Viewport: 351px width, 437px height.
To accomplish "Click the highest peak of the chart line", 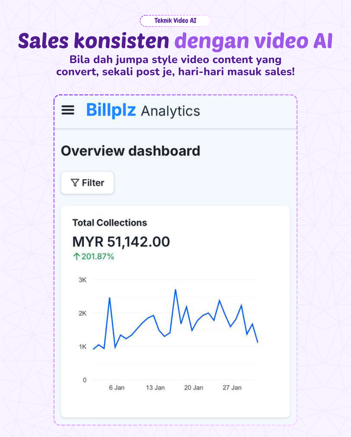I will pyautogui.click(x=175, y=290).
